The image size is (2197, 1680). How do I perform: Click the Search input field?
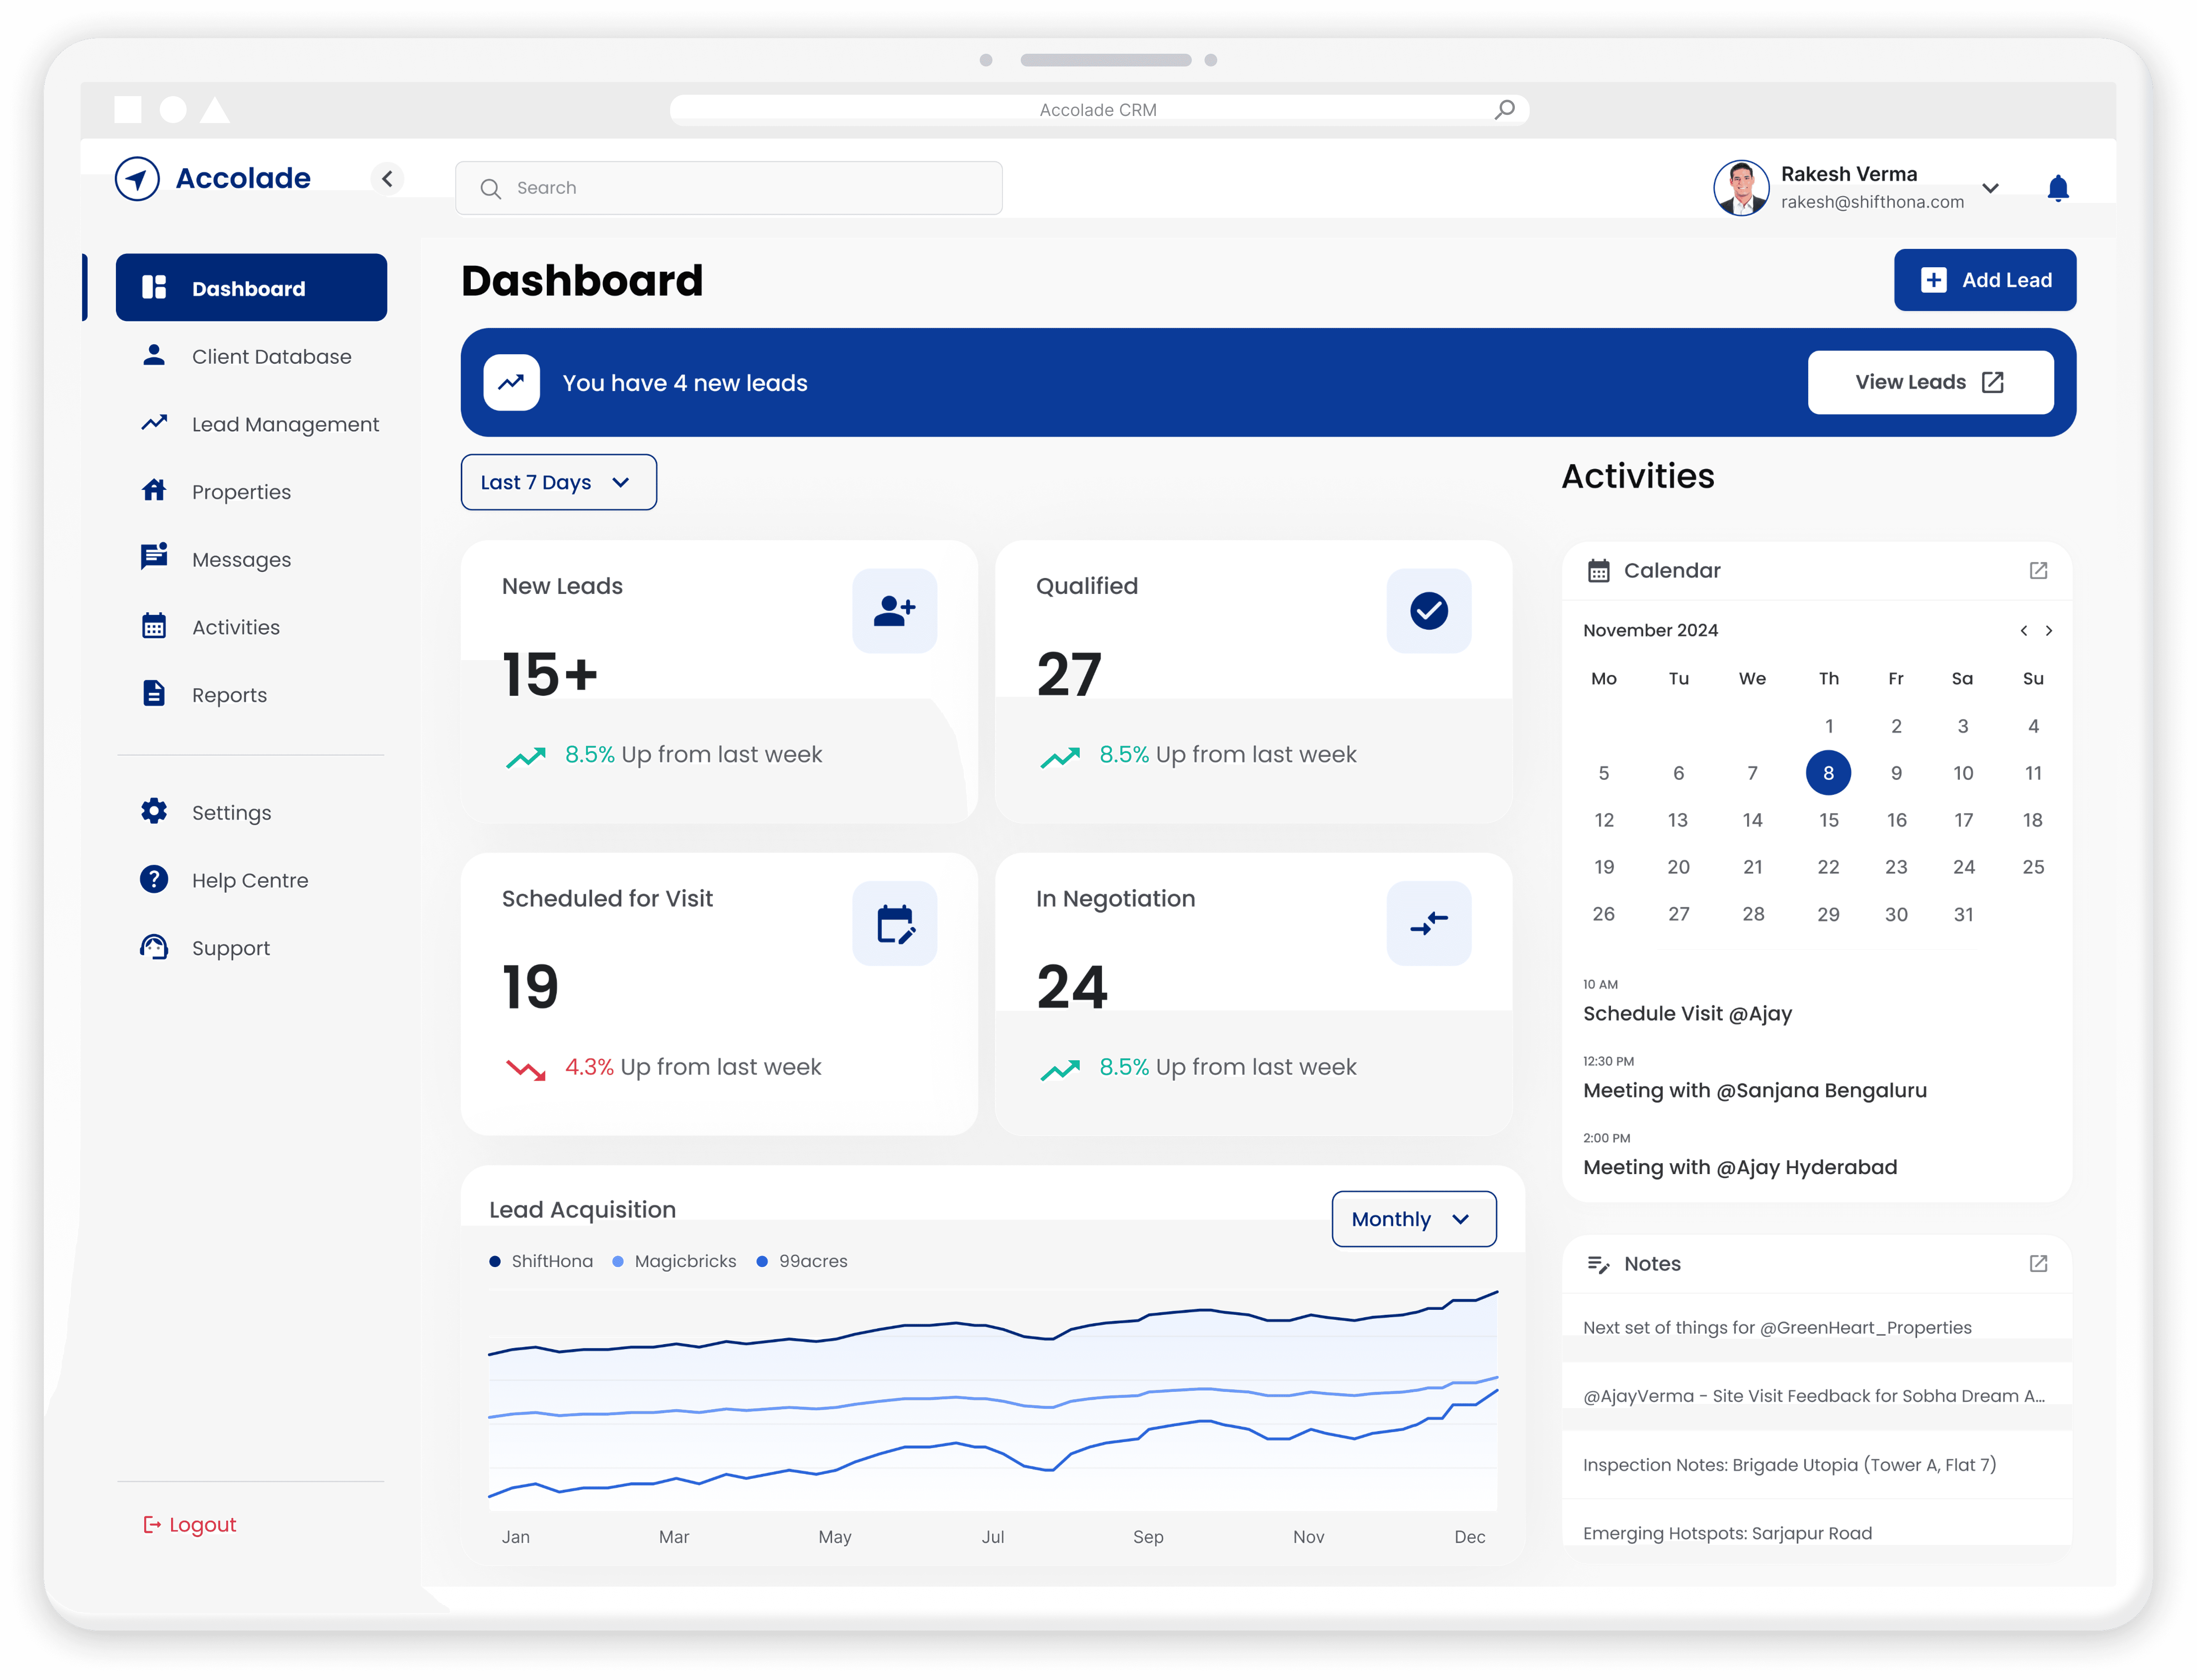click(730, 188)
